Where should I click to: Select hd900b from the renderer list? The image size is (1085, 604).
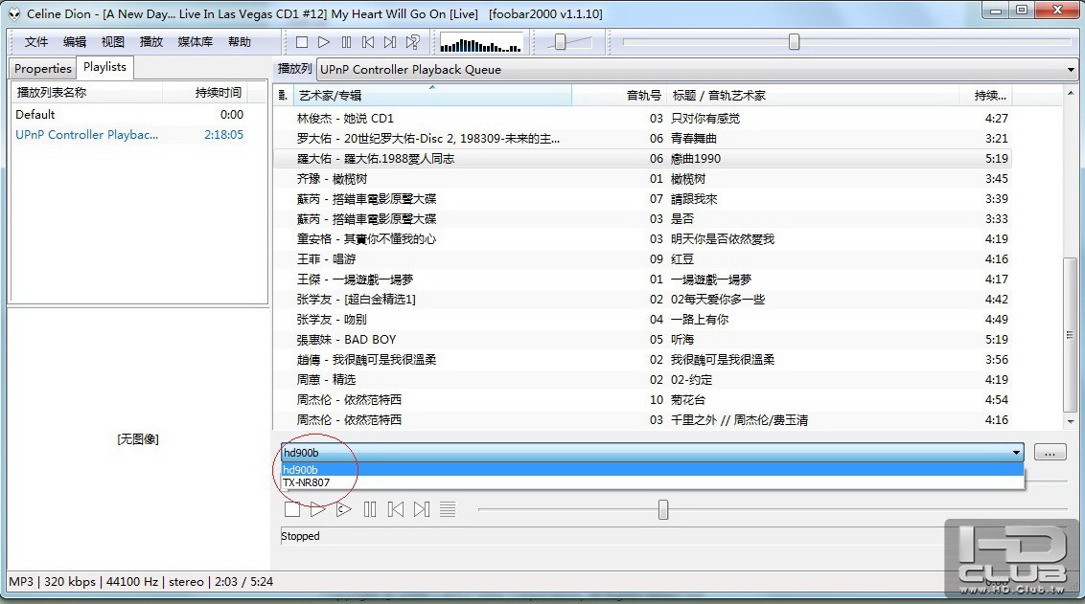pos(652,470)
